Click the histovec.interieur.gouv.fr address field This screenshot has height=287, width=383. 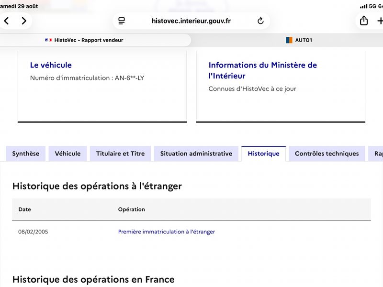[x=191, y=21]
